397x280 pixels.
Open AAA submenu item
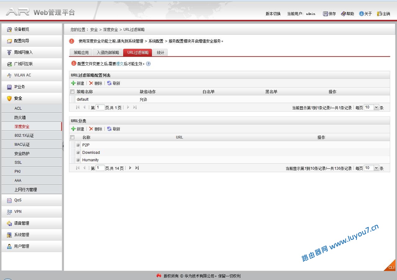pos(31,181)
